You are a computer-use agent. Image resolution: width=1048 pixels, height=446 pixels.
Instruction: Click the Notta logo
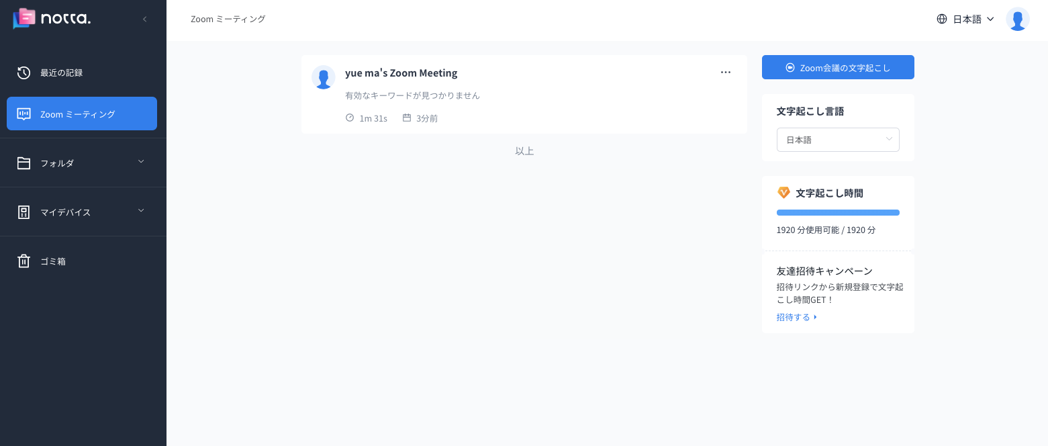coord(51,19)
